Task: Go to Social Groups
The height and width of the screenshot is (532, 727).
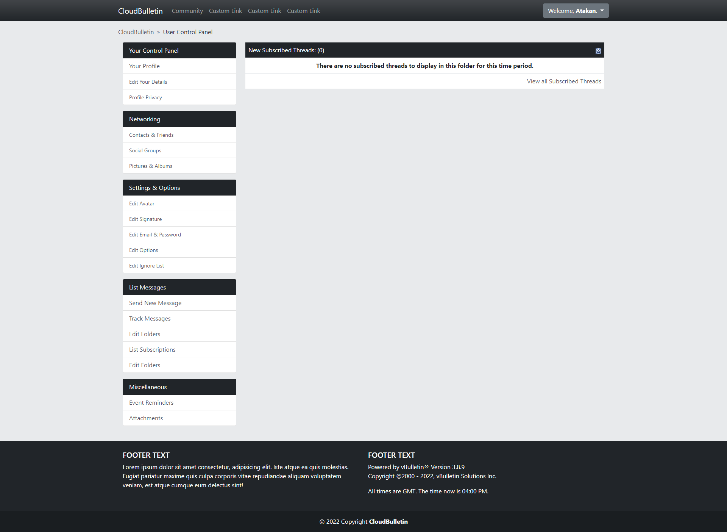Action: click(x=145, y=150)
